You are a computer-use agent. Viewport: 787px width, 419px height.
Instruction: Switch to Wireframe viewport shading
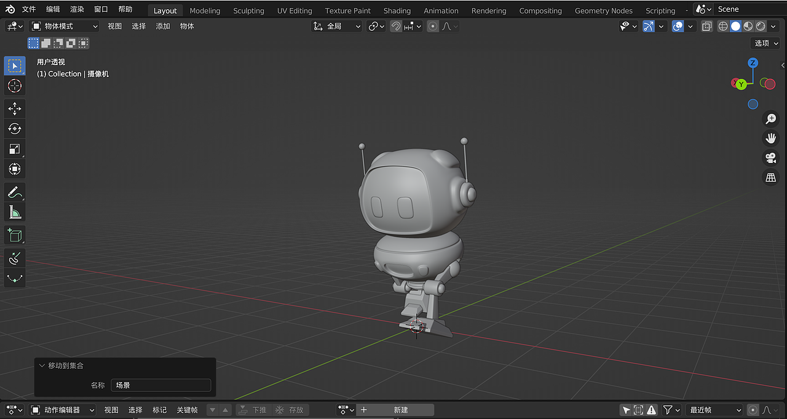coord(723,26)
